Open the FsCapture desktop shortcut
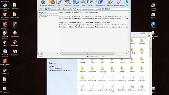Viewport: 169px width, 95px height. click(15, 53)
